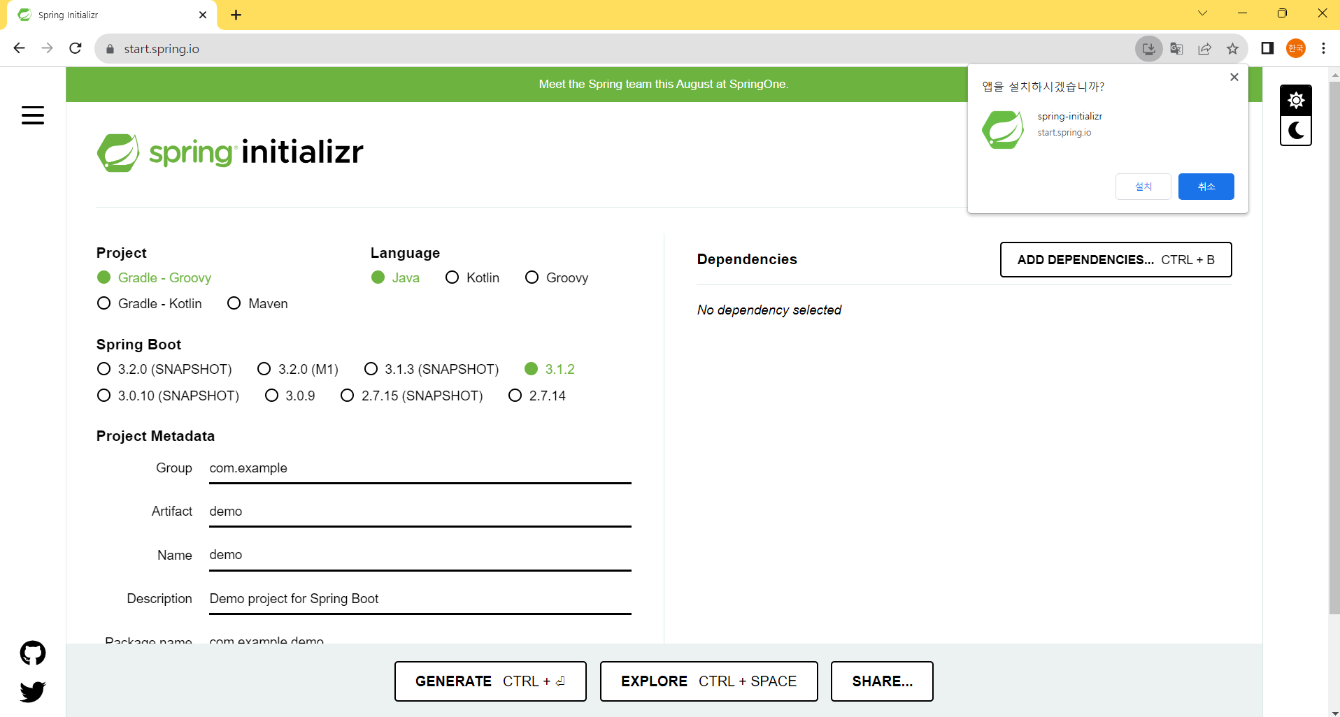This screenshot has height=717, width=1340.
Task: Click the Group input field
Action: [420, 468]
